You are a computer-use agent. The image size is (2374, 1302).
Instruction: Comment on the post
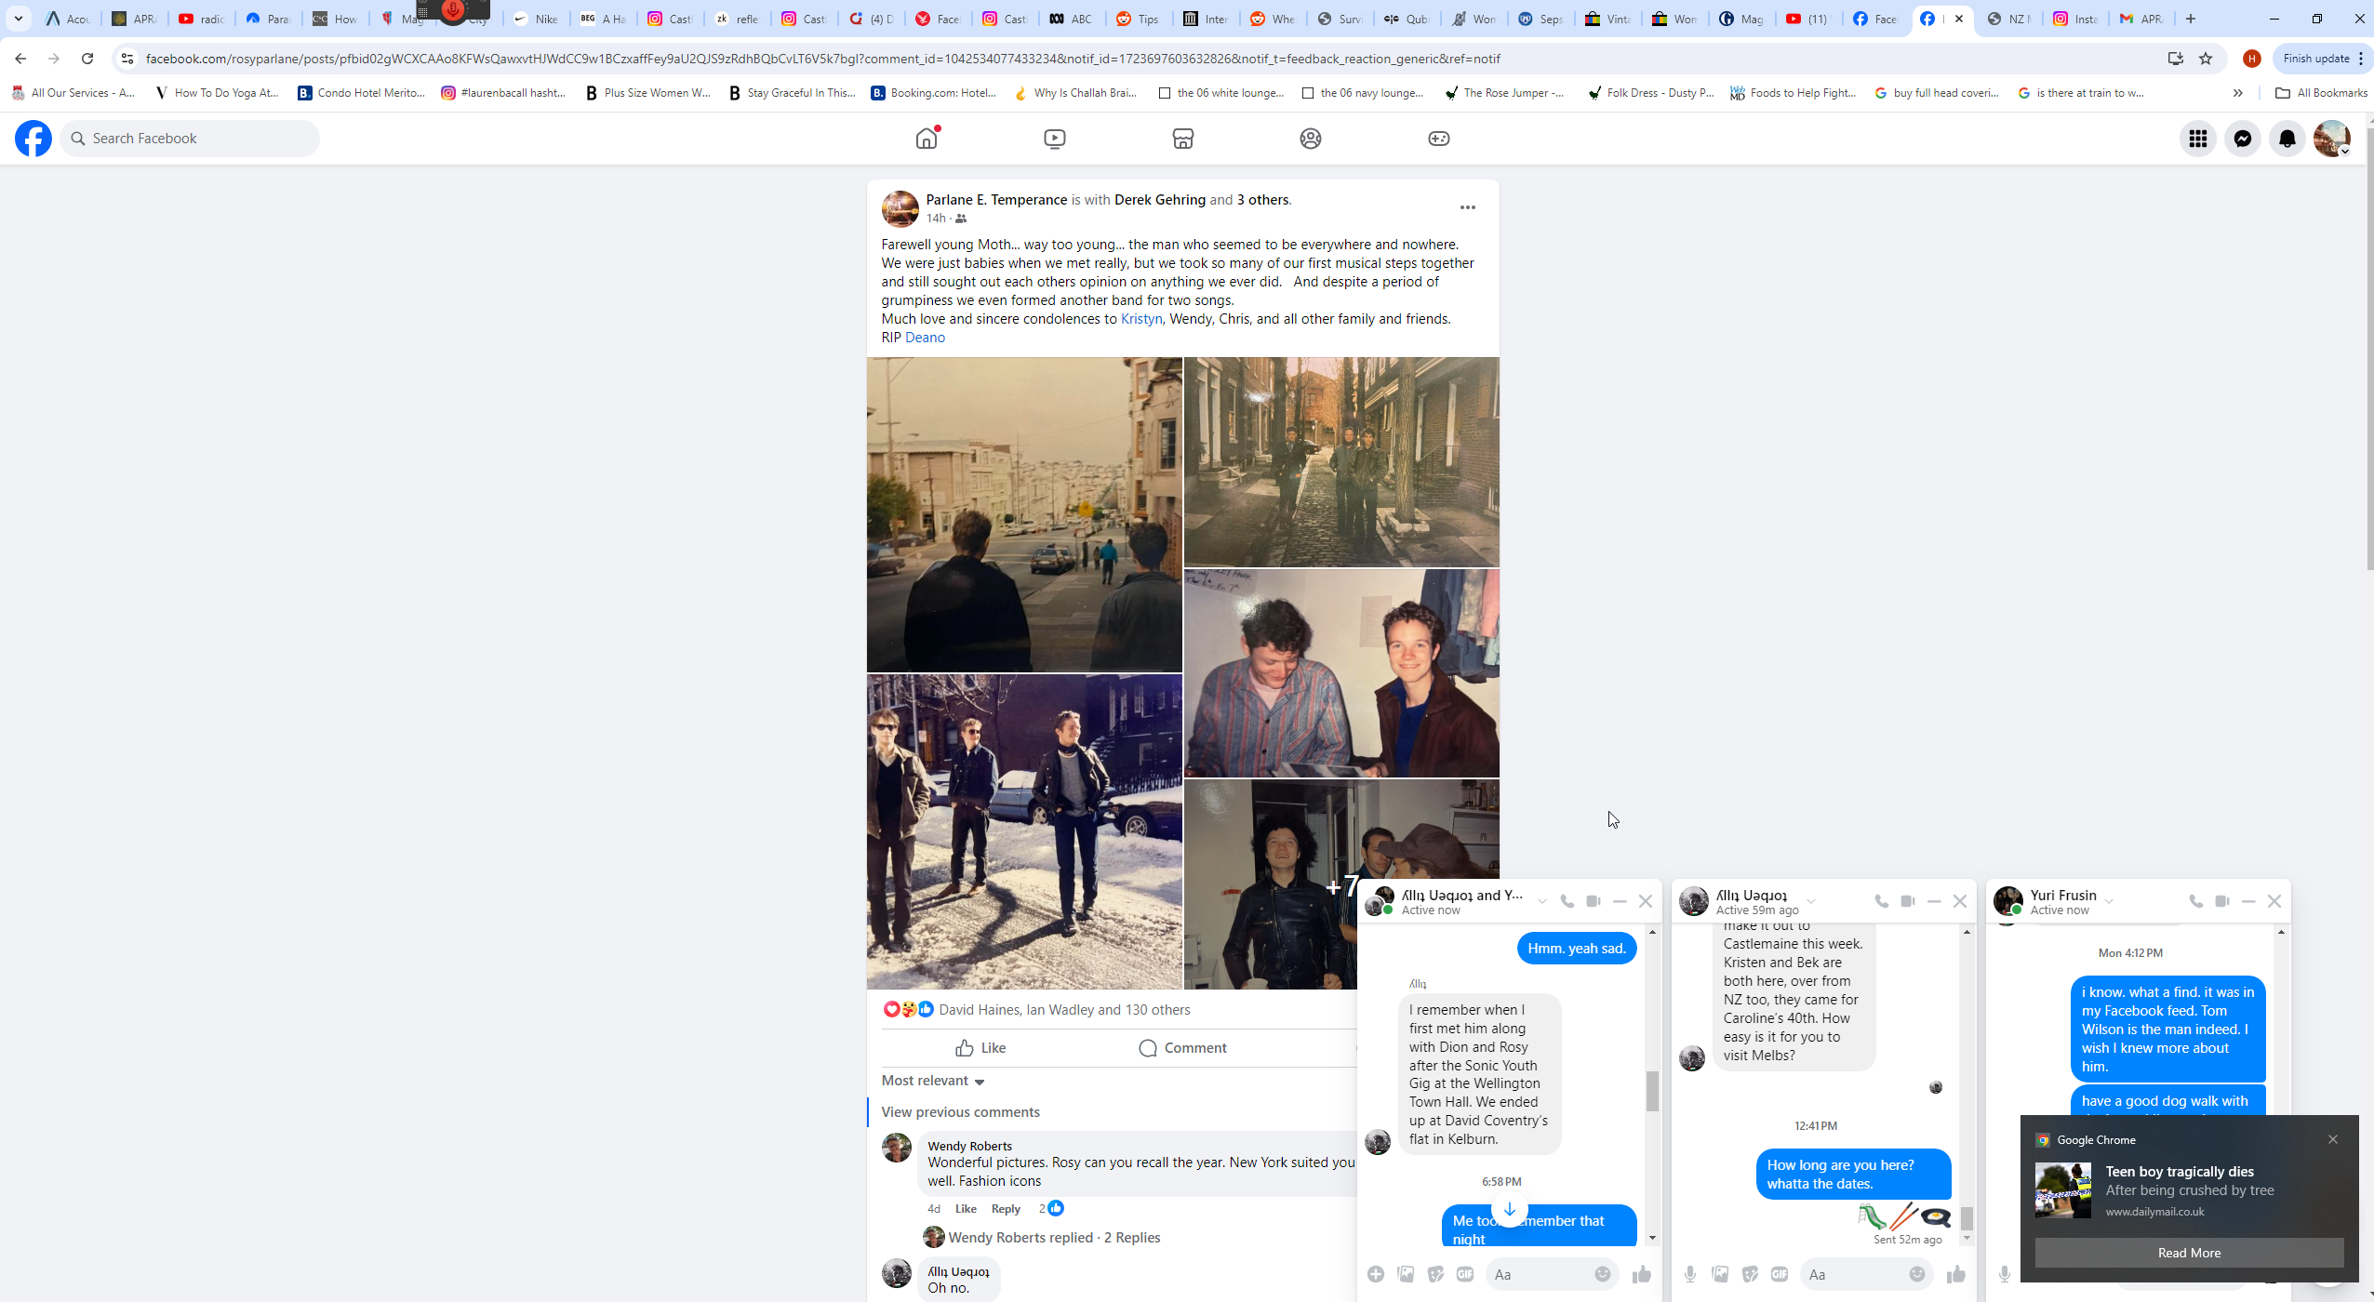pyautogui.click(x=1182, y=1048)
